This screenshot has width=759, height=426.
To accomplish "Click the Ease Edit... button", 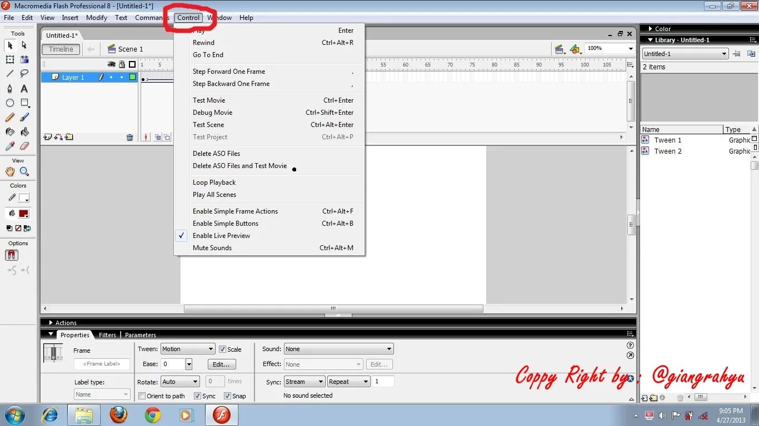I will pyautogui.click(x=222, y=364).
